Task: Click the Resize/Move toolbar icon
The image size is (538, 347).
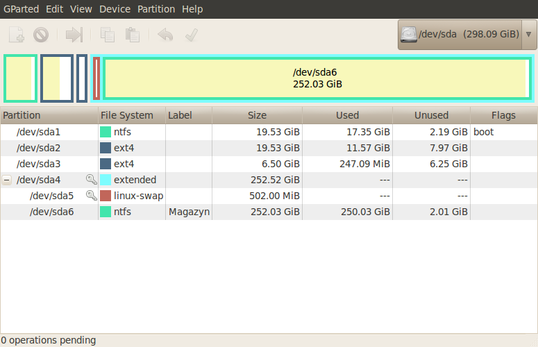Action: (x=74, y=35)
